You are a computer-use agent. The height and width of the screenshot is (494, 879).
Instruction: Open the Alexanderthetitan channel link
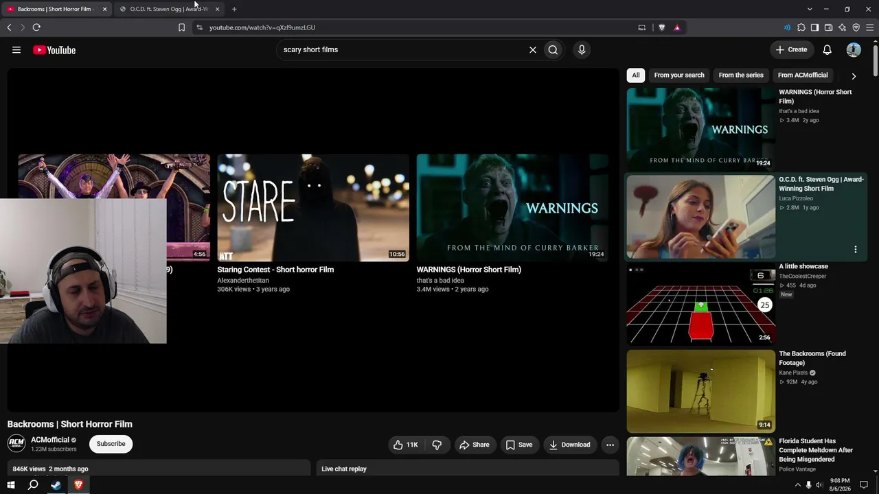(x=243, y=281)
